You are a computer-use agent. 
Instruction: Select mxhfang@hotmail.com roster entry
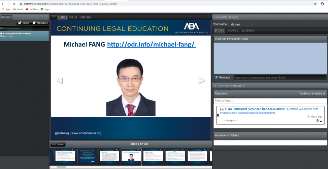tap(25, 36)
